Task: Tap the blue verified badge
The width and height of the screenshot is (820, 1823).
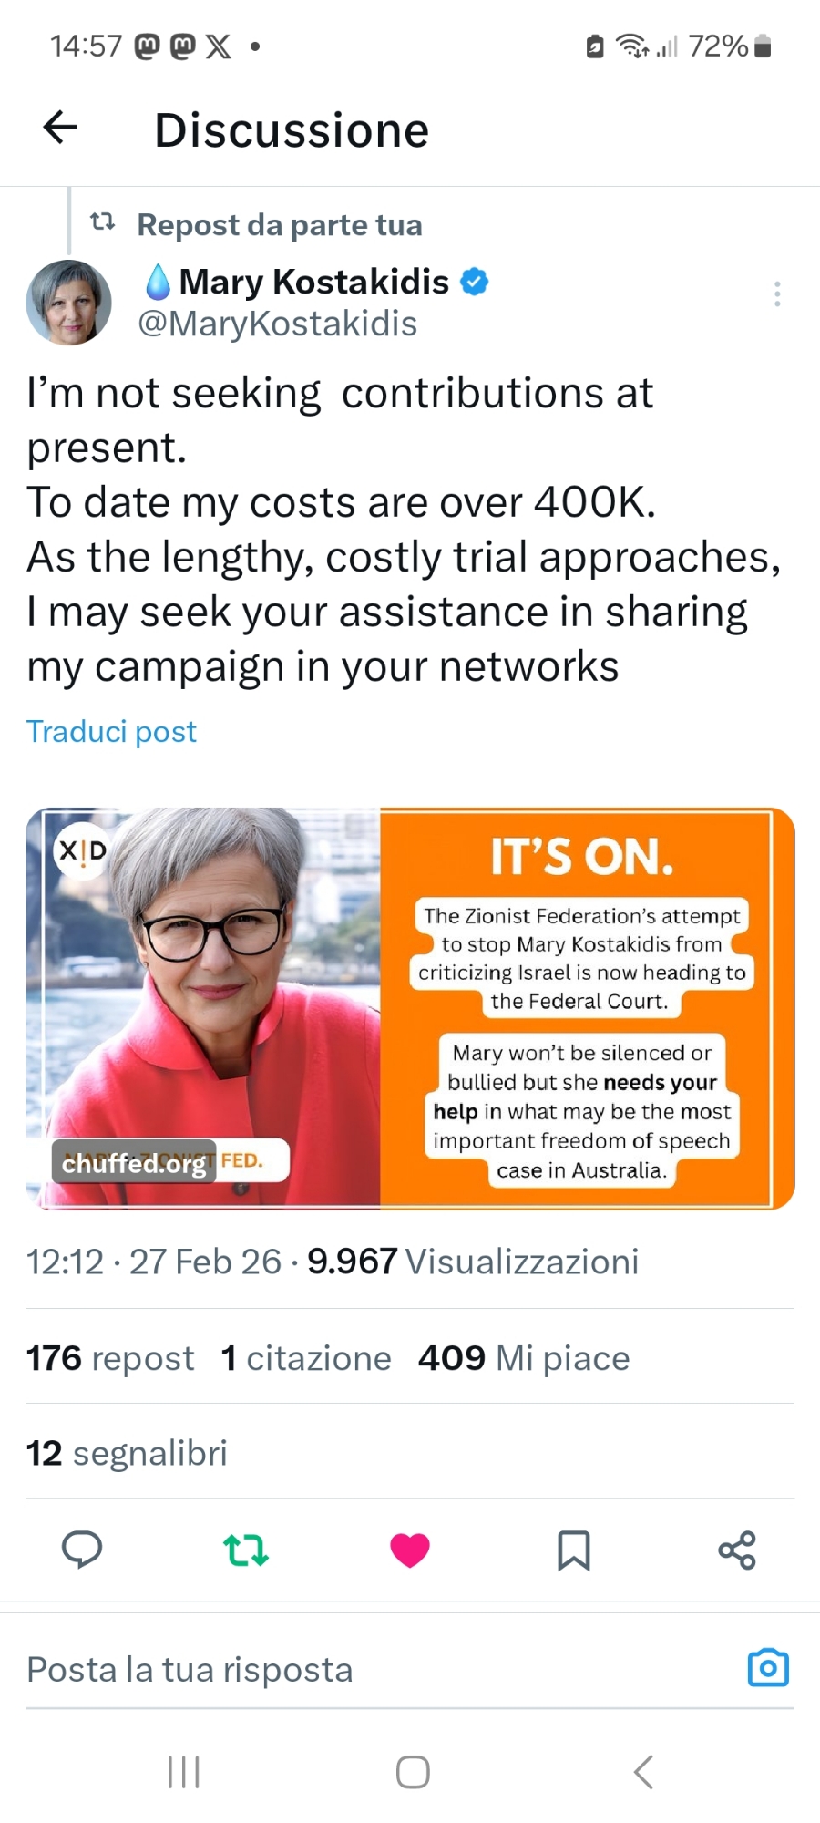Action: [x=475, y=282]
